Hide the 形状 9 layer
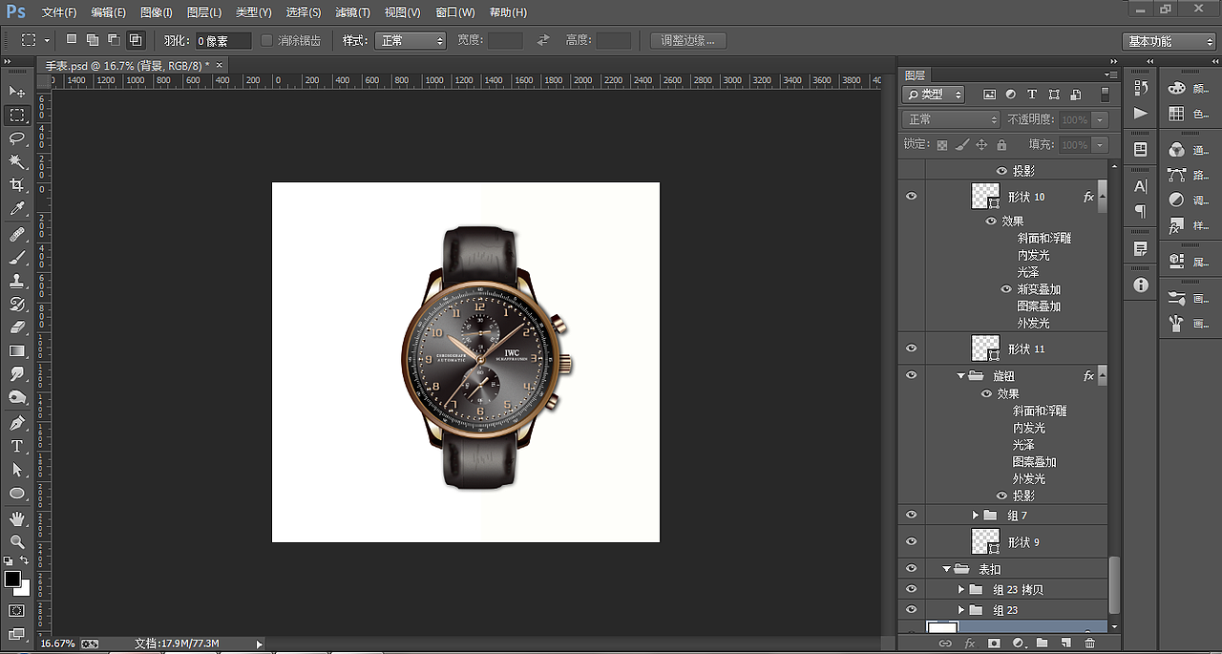The width and height of the screenshot is (1222, 654). click(x=911, y=541)
